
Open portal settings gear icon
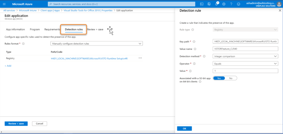(224, 4)
